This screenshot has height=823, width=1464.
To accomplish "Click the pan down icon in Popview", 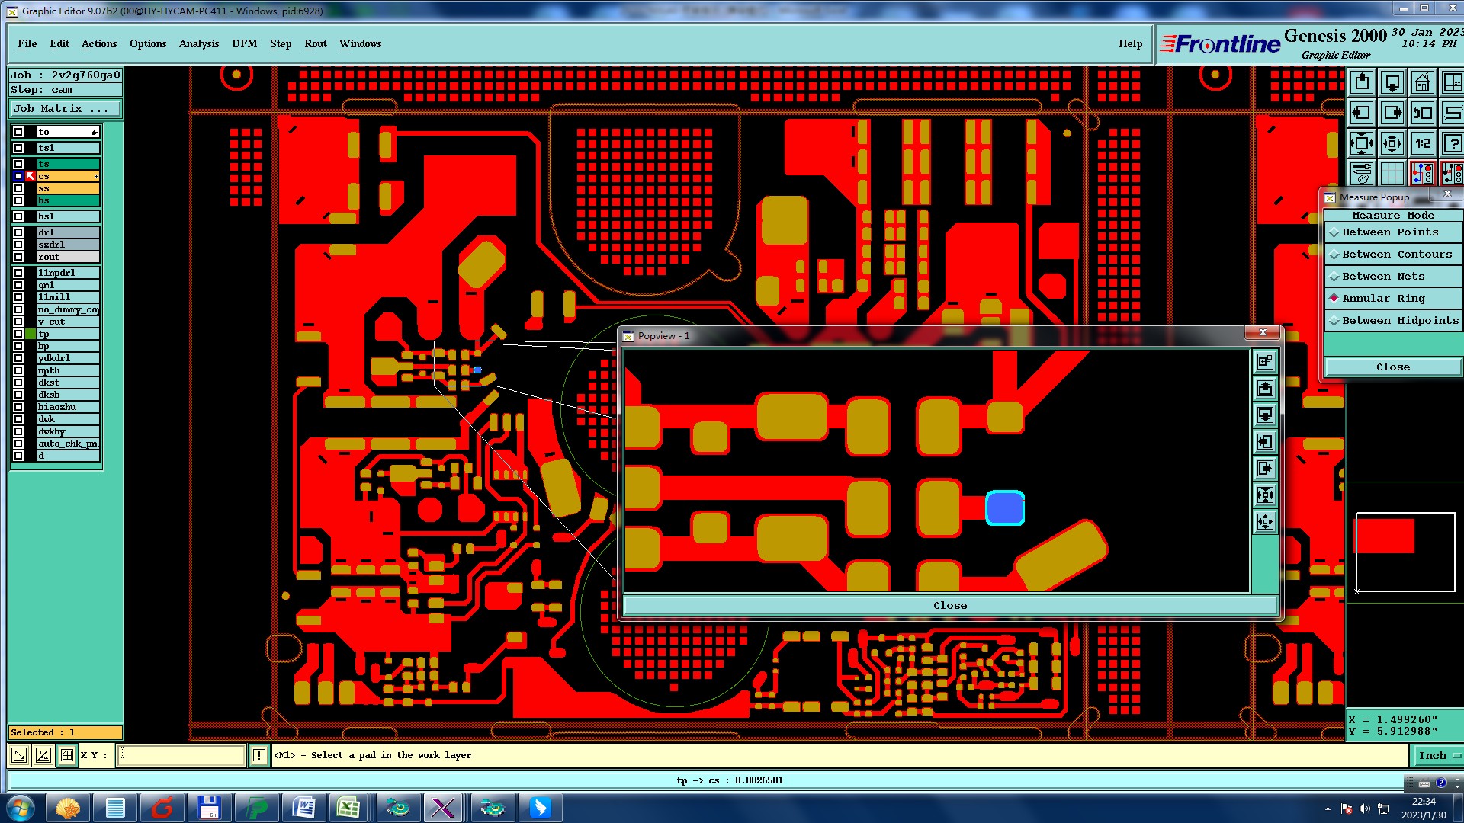I will click(x=1265, y=415).
